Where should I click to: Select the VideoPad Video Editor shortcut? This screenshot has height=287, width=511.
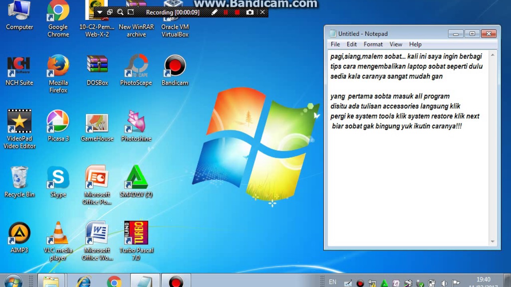[20, 130]
